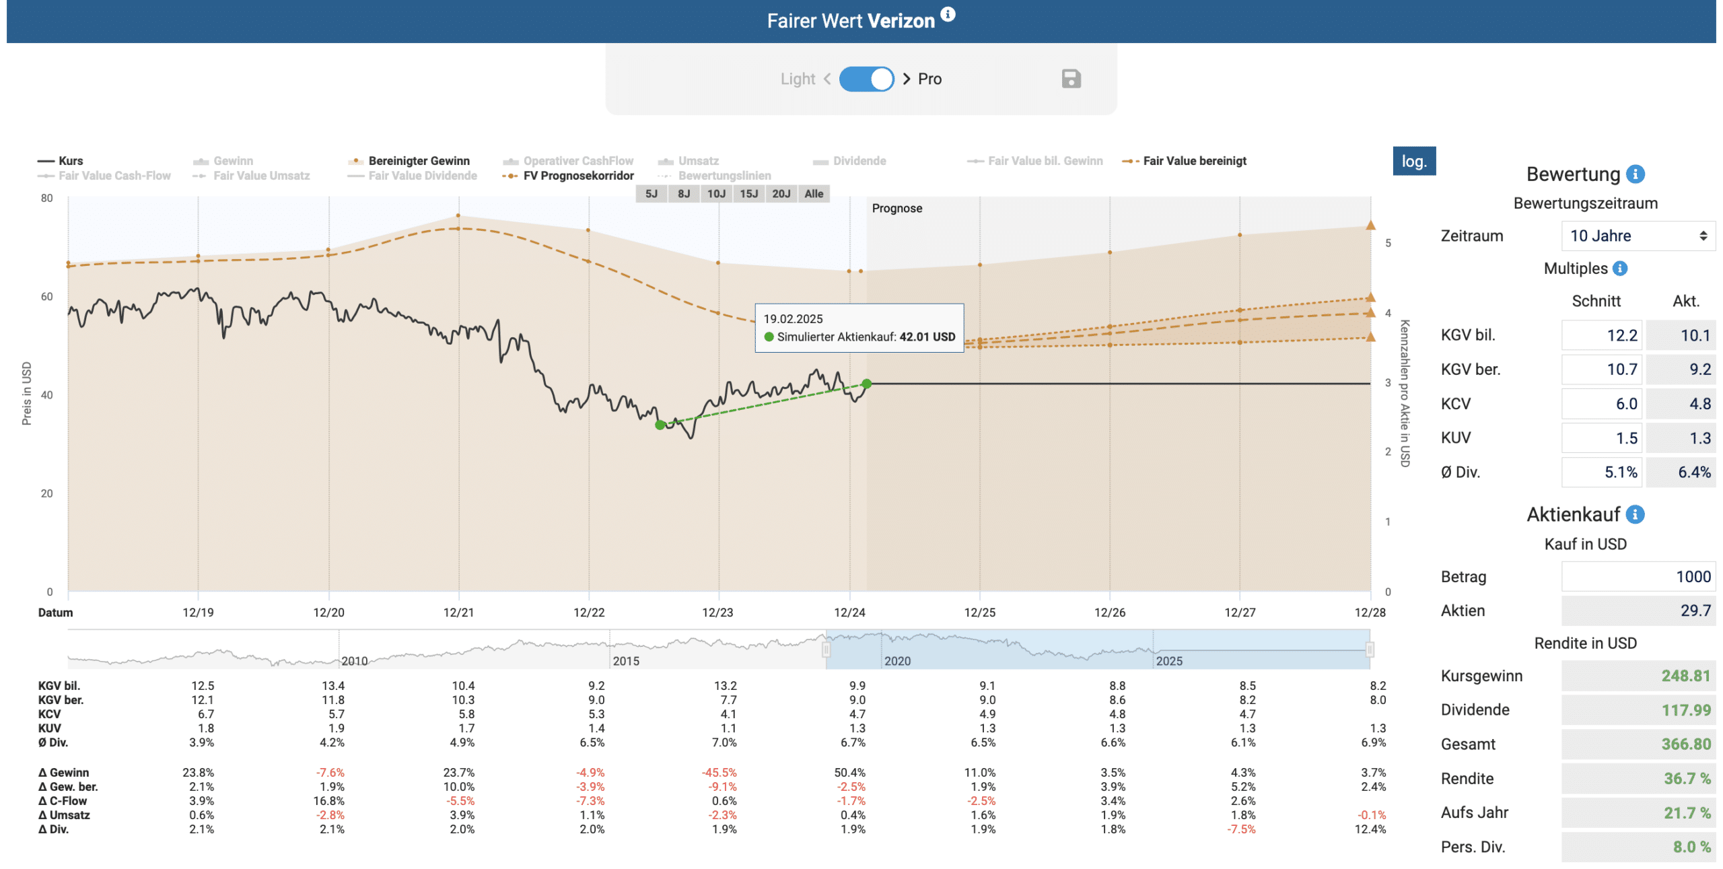Click the green simulated purchase end marker
The image size is (1723, 869).
[866, 384]
